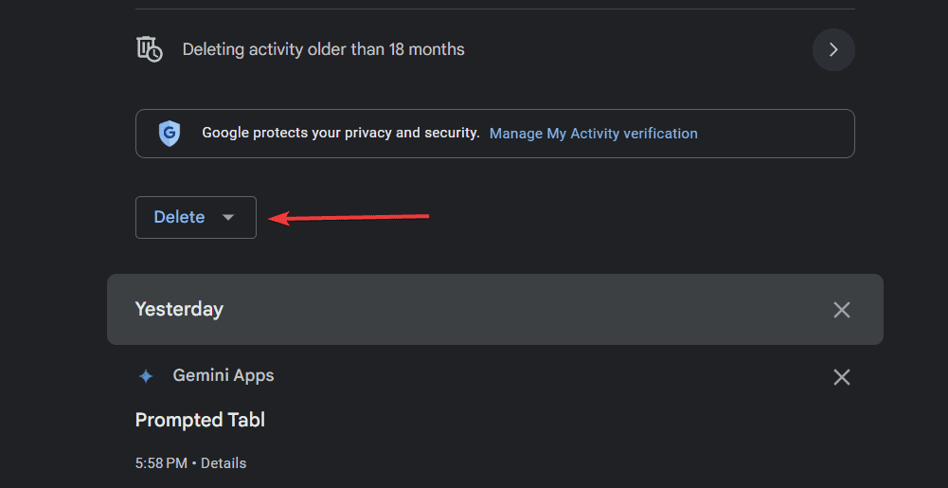Click the Gemini sparkle icon
Screen dimensions: 948x488
[x=146, y=377]
